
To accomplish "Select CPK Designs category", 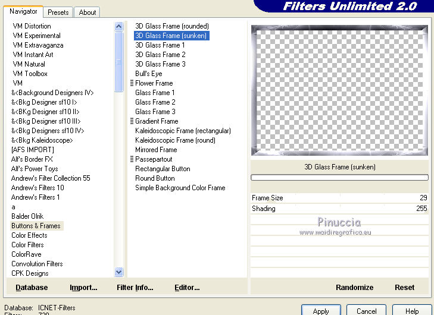I will [30, 273].
